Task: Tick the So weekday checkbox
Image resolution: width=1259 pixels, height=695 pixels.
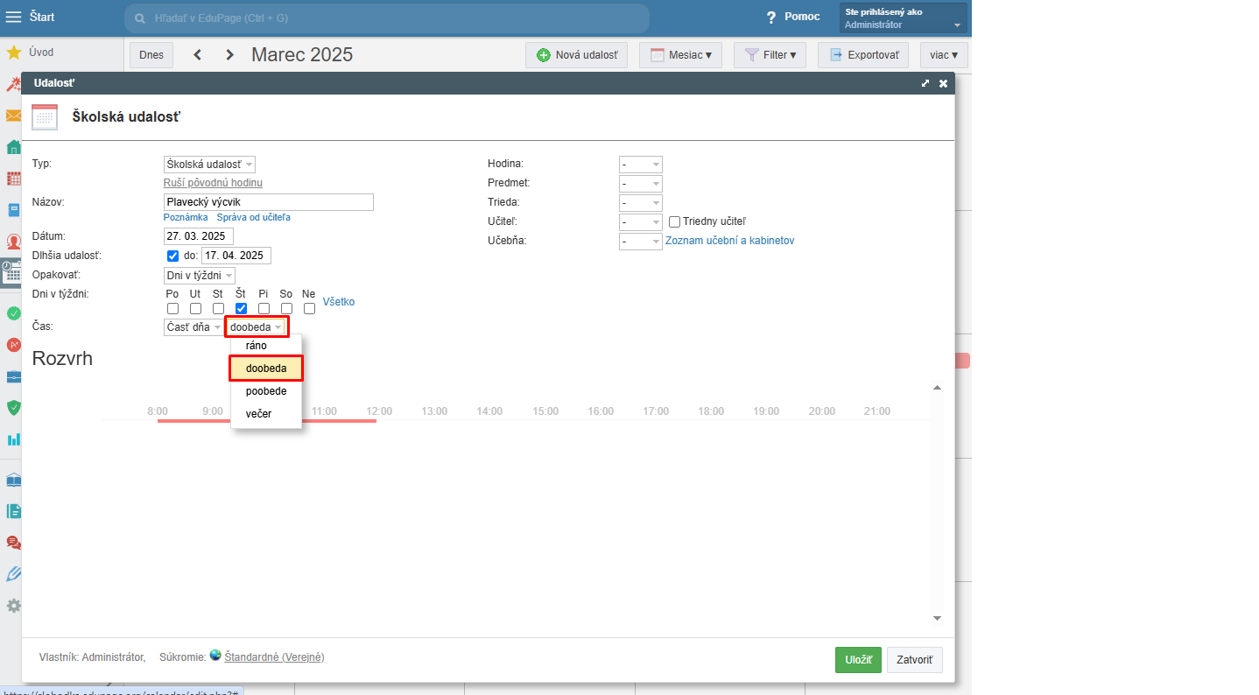Action: click(x=286, y=308)
